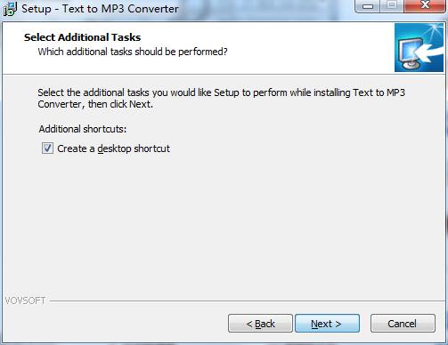Click the setup installer icon in title bar
The image size is (448, 345).
[x=10, y=9]
